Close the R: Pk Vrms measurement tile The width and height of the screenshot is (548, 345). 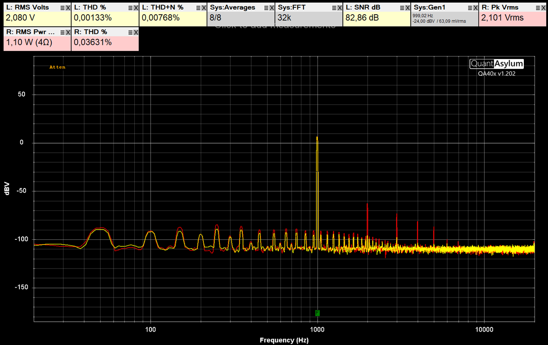pyautogui.click(x=542, y=8)
